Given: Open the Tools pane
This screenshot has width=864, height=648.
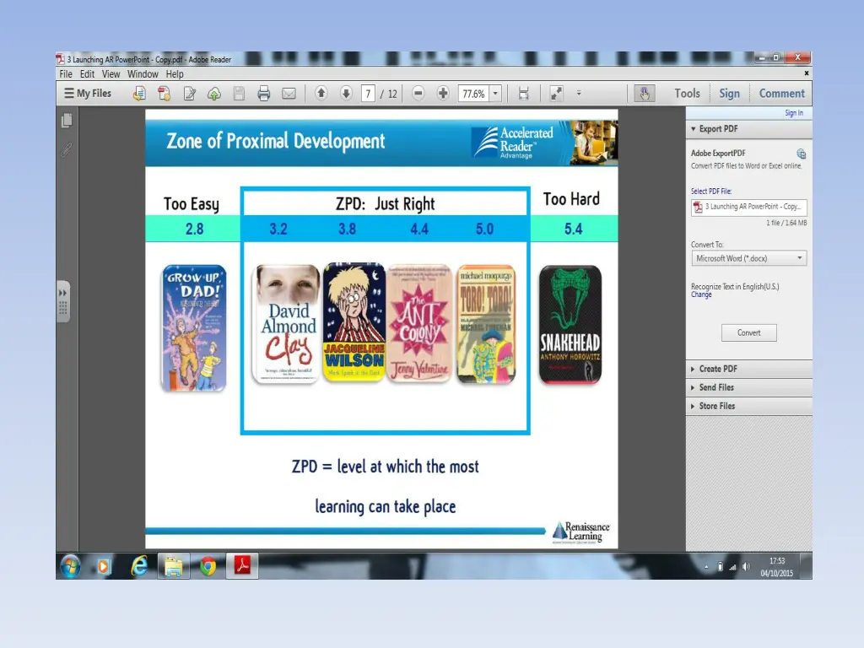Looking at the screenshot, I should 687,93.
